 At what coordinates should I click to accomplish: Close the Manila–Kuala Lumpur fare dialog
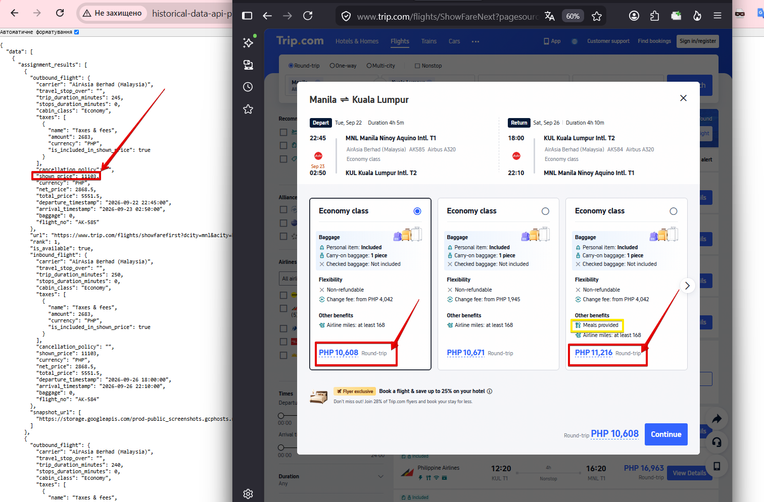click(x=683, y=98)
